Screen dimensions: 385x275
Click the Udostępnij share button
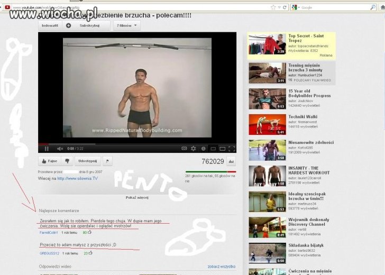point(88,161)
